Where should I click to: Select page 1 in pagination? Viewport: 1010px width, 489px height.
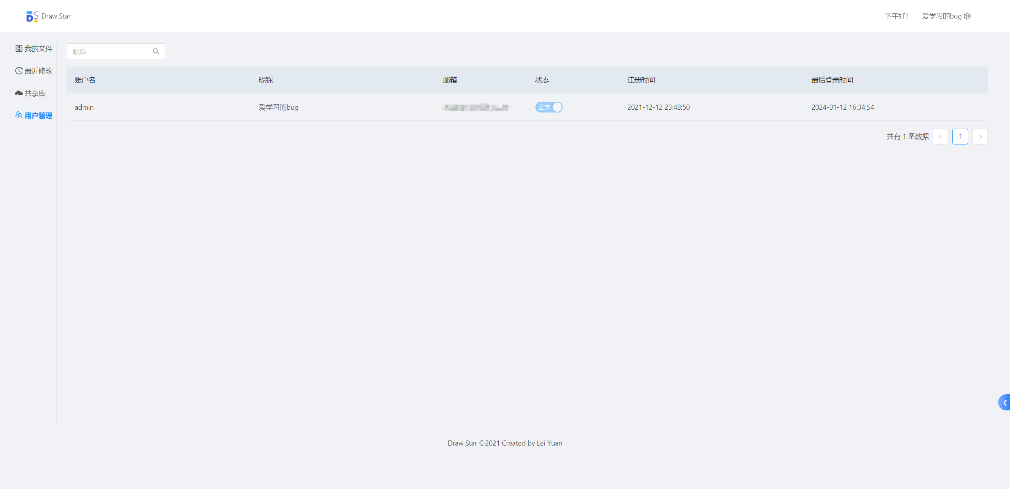(960, 137)
